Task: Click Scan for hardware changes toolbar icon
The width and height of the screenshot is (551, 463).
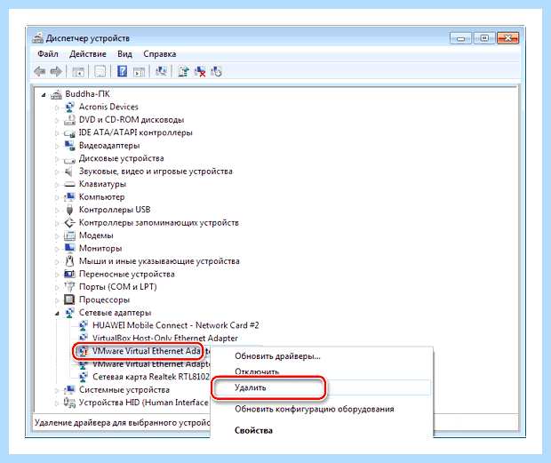Action: [161, 71]
